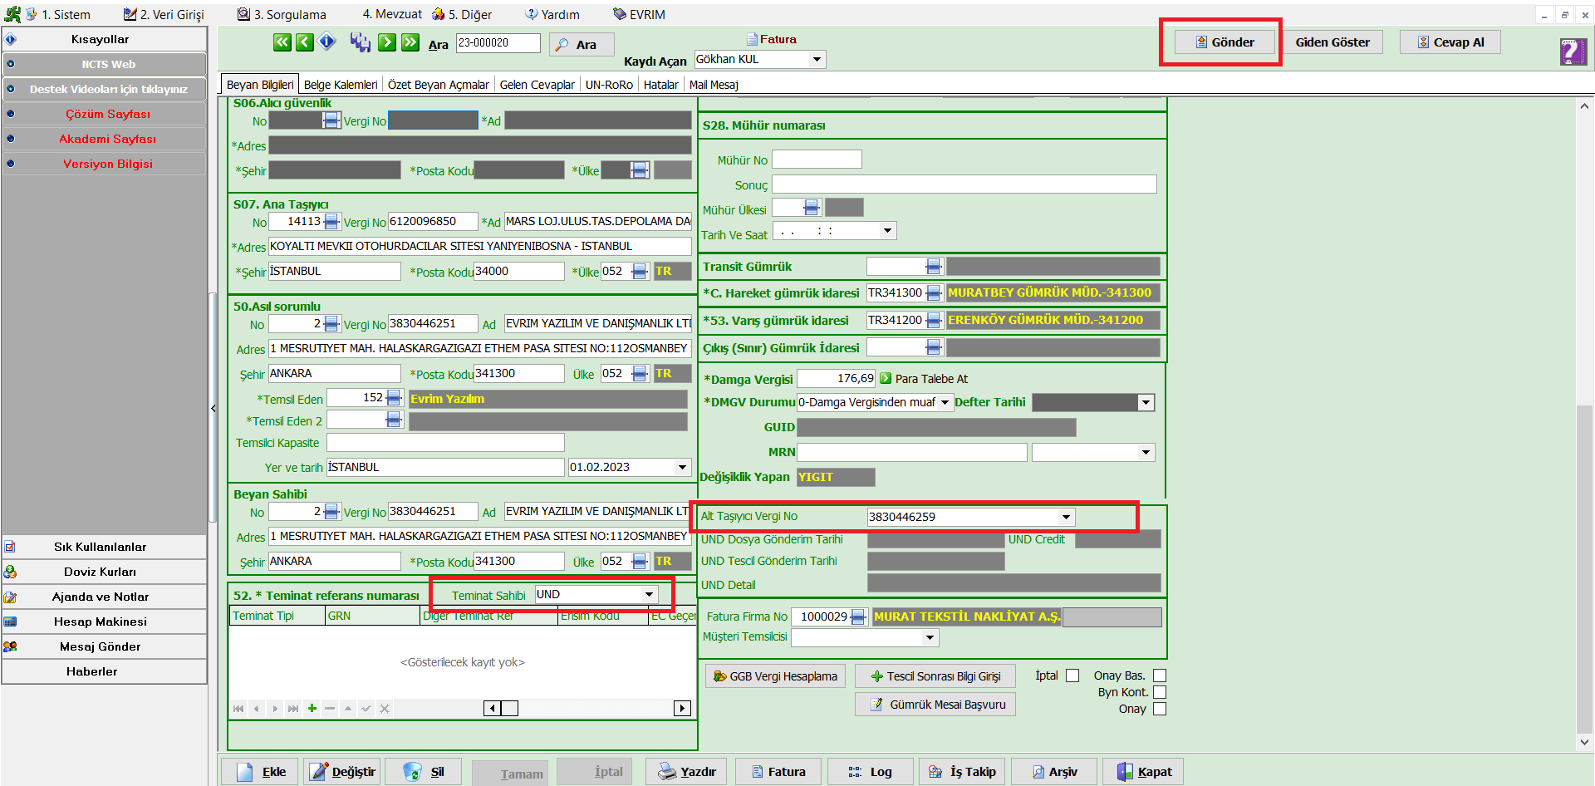Screen dimensions: 1595x786
Task: Toggle the İptal checkbox
Action: click(x=1072, y=675)
